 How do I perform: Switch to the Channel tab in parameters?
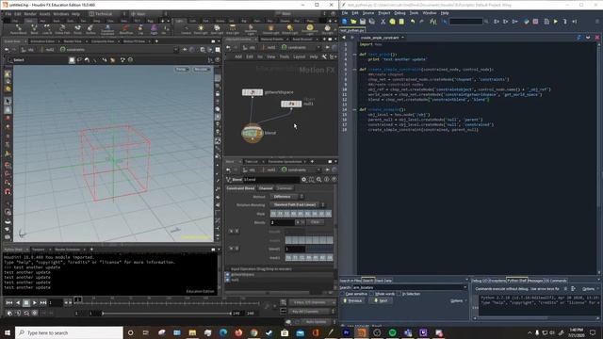pos(266,188)
